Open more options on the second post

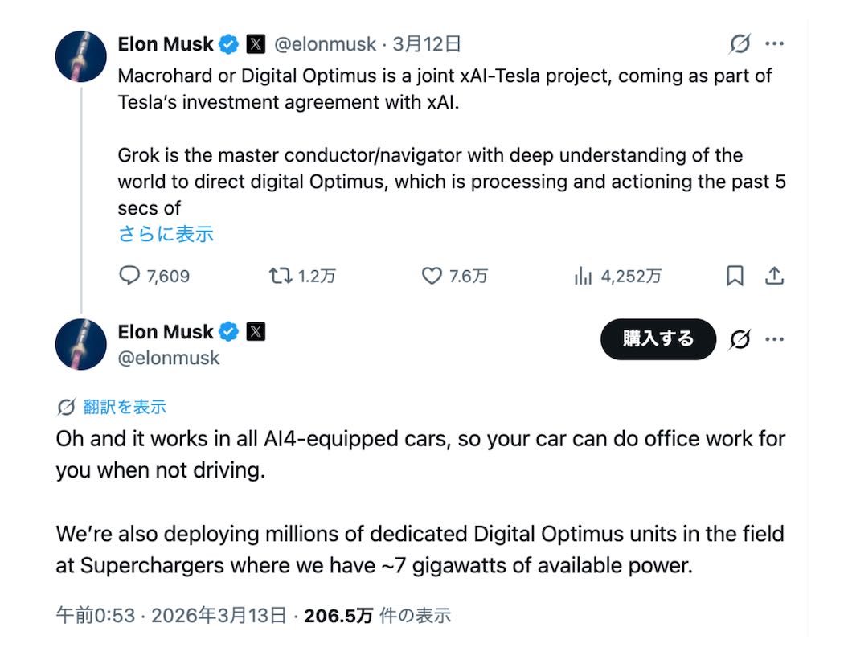pyautogui.click(x=775, y=339)
